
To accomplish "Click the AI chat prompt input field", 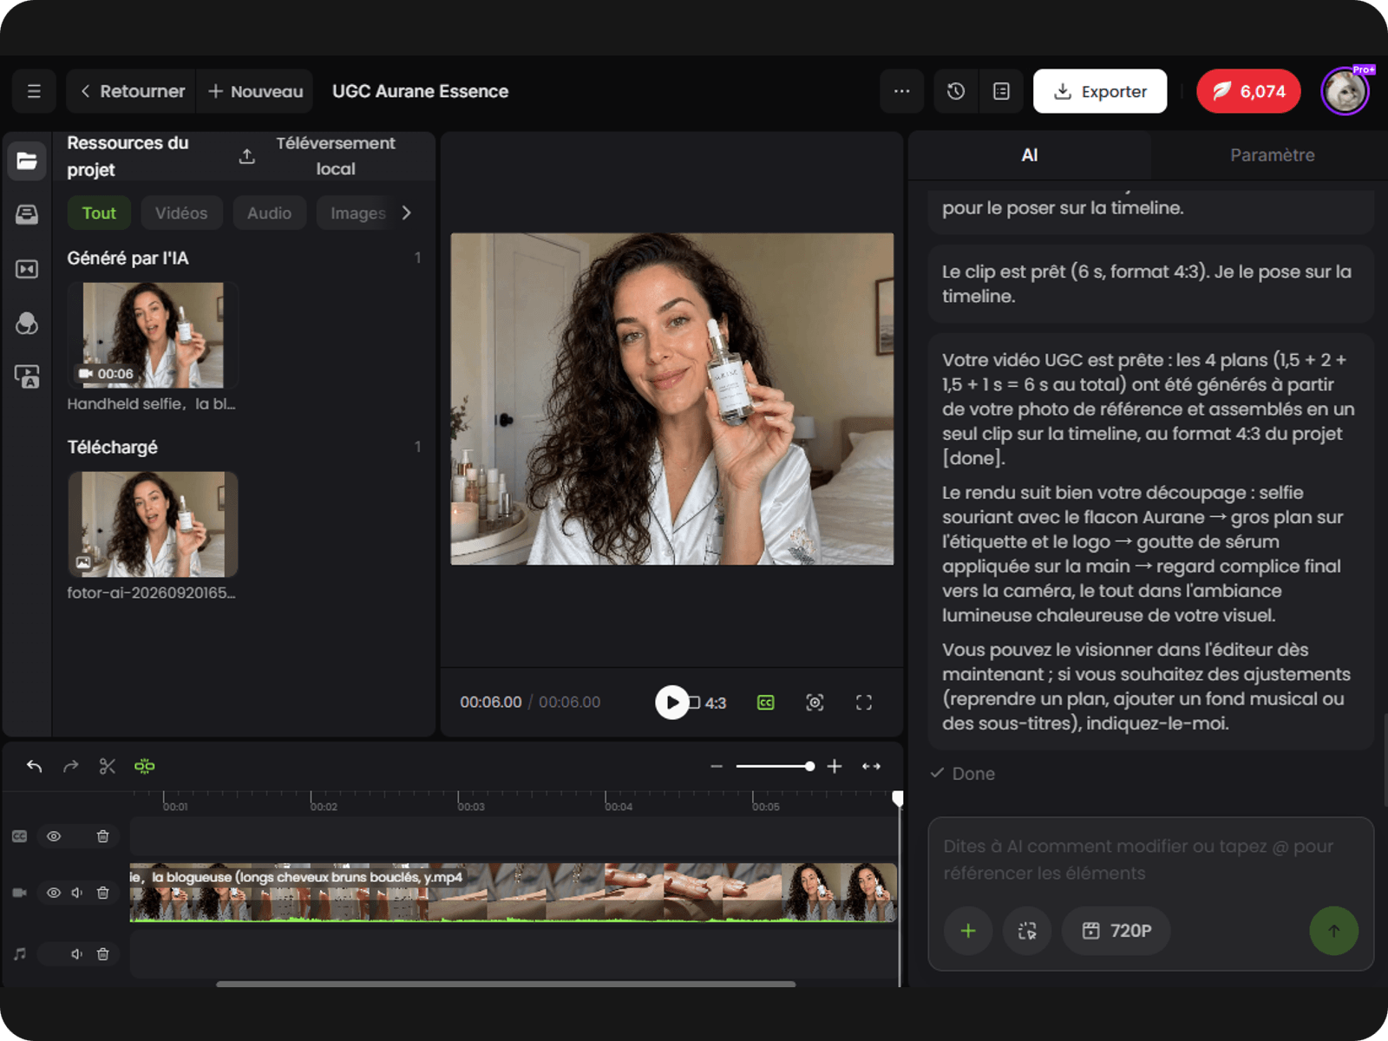I will 1150,860.
